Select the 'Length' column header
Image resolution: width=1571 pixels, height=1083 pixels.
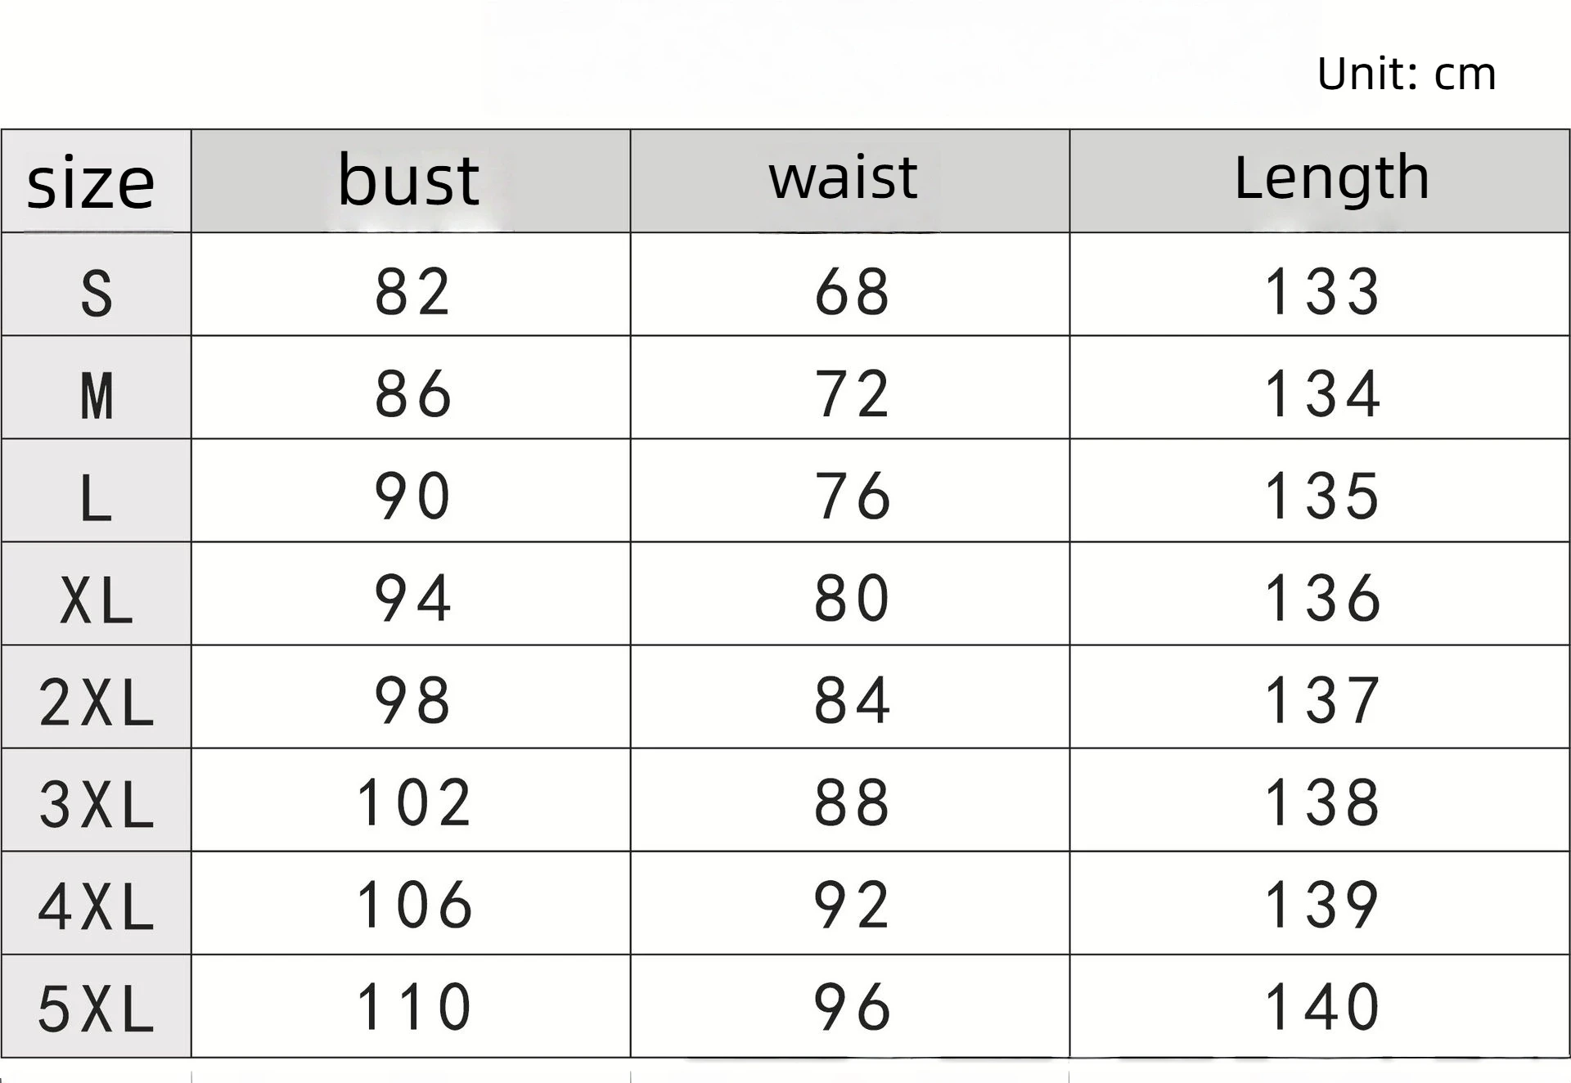(x=1331, y=178)
